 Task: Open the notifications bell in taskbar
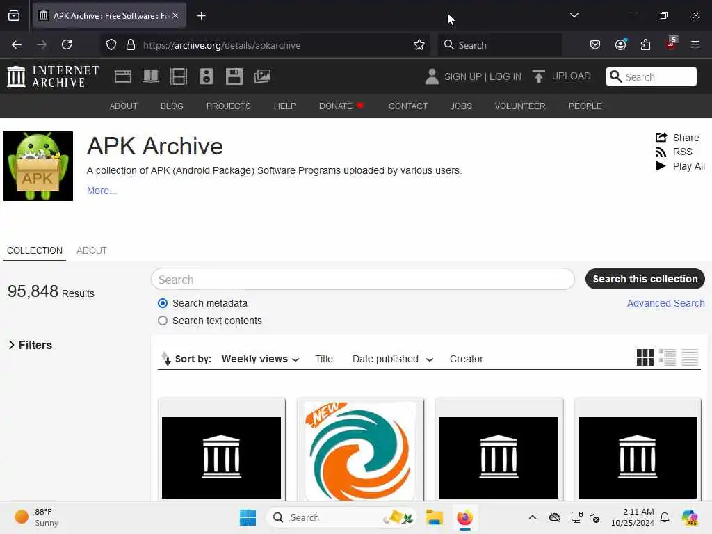click(664, 517)
